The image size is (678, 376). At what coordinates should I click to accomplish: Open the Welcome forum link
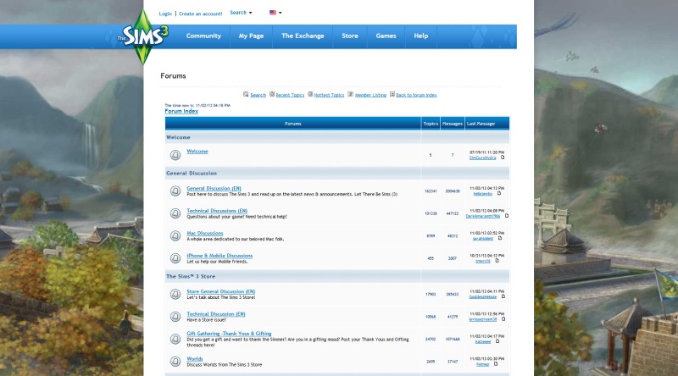(197, 152)
